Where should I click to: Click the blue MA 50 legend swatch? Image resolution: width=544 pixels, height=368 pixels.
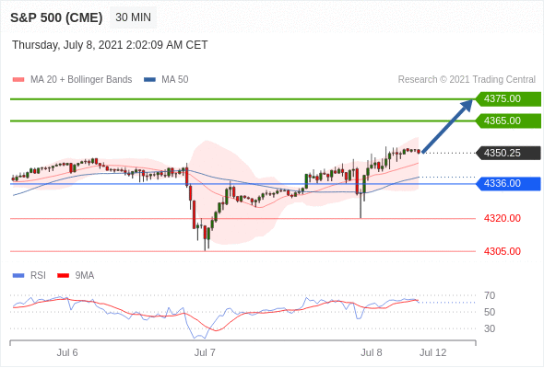tap(149, 80)
